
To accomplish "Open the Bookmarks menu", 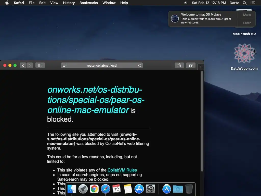I will click(88, 3).
